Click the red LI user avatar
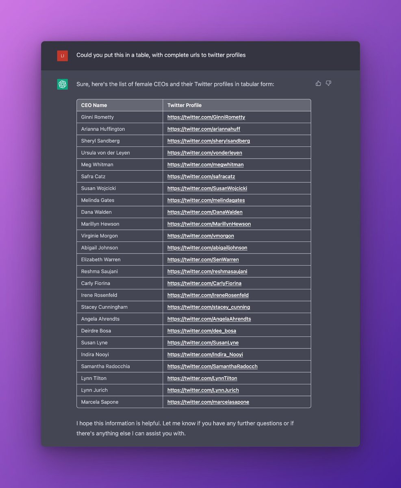Screen dimensions: 401x488 coord(62,56)
